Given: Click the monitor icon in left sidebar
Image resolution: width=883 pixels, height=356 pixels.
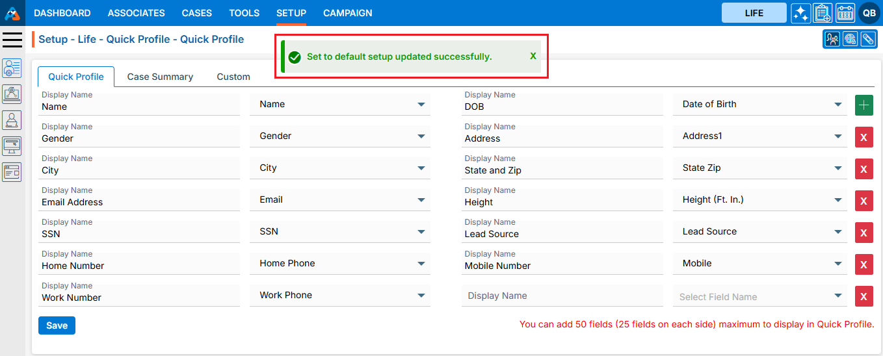Looking at the screenshot, I should pyautogui.click(x=12, y=146).
